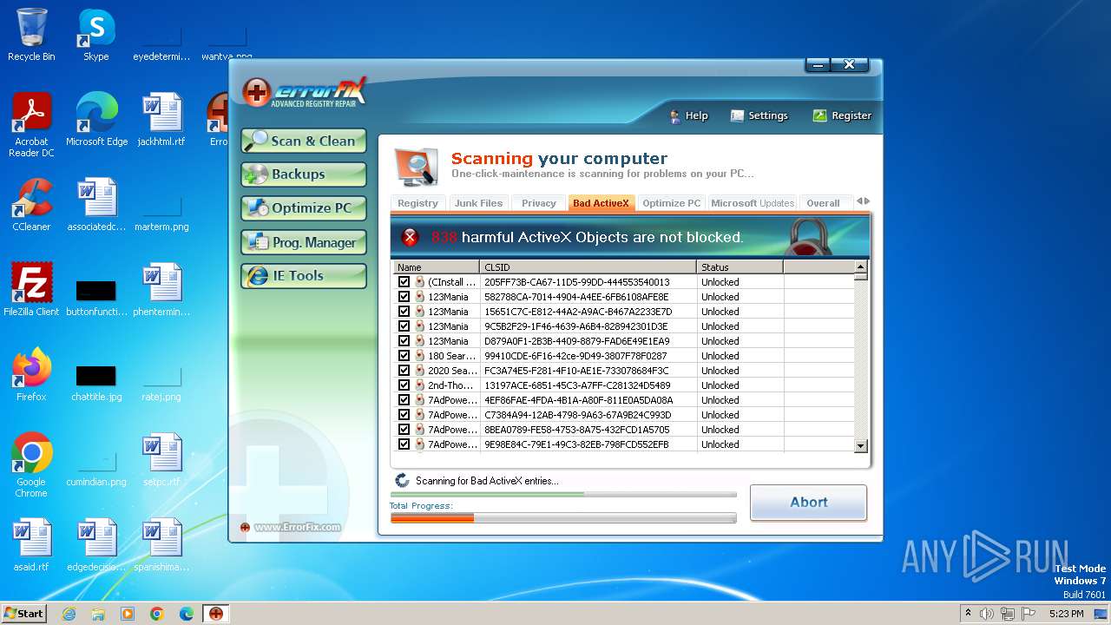Select CLSID C7384A94-12AB-4798-9A63-67A9B24C993D

(577, 415)
